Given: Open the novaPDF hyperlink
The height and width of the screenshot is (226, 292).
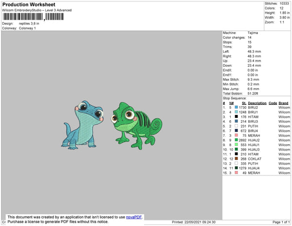Looking at the screenshot, I should click(x=134, y=217).
